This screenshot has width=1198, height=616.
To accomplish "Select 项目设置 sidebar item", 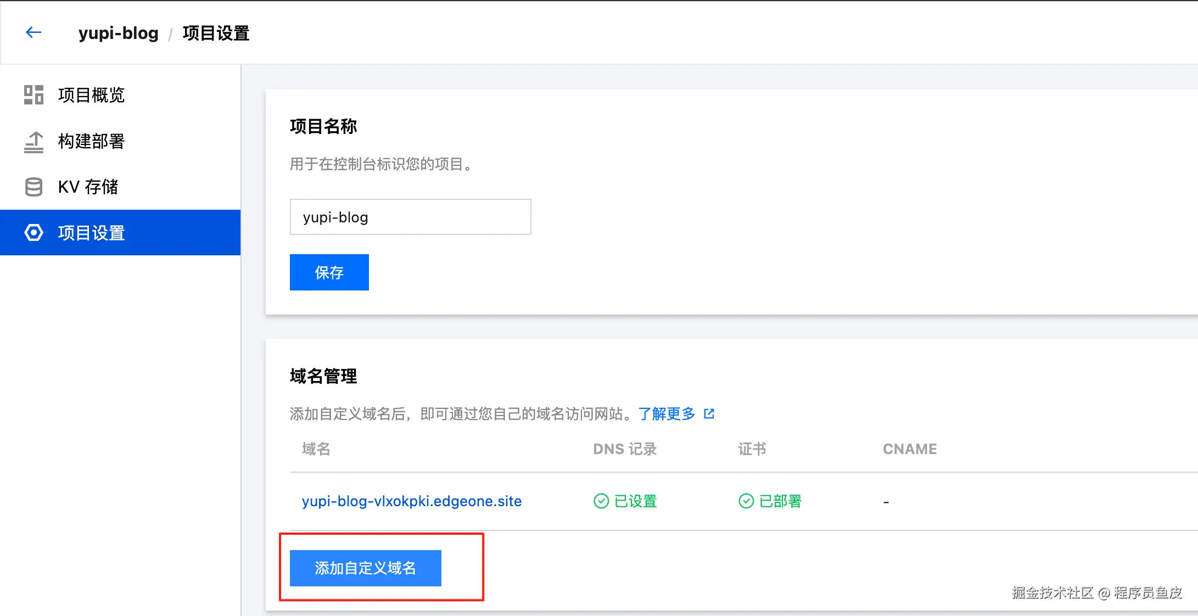I will pyautogui.click(x=92, y=233).
